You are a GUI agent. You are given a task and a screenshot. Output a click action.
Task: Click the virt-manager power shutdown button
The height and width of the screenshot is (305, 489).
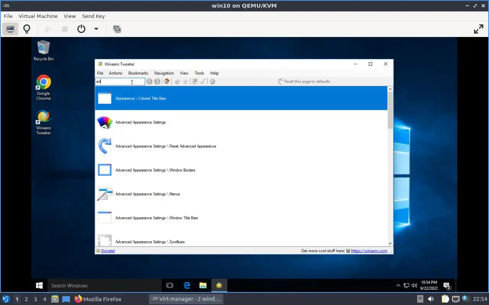[81, 29]
